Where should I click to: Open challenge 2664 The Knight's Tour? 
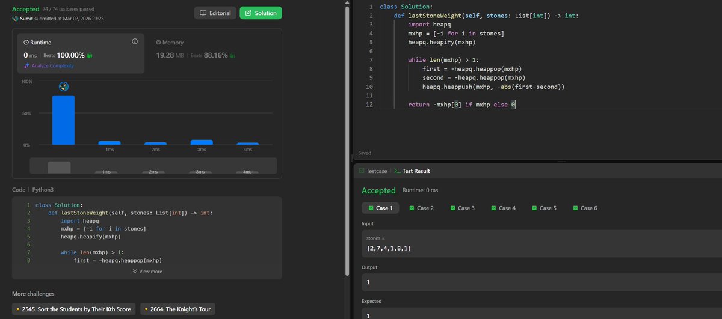[177, 309]
